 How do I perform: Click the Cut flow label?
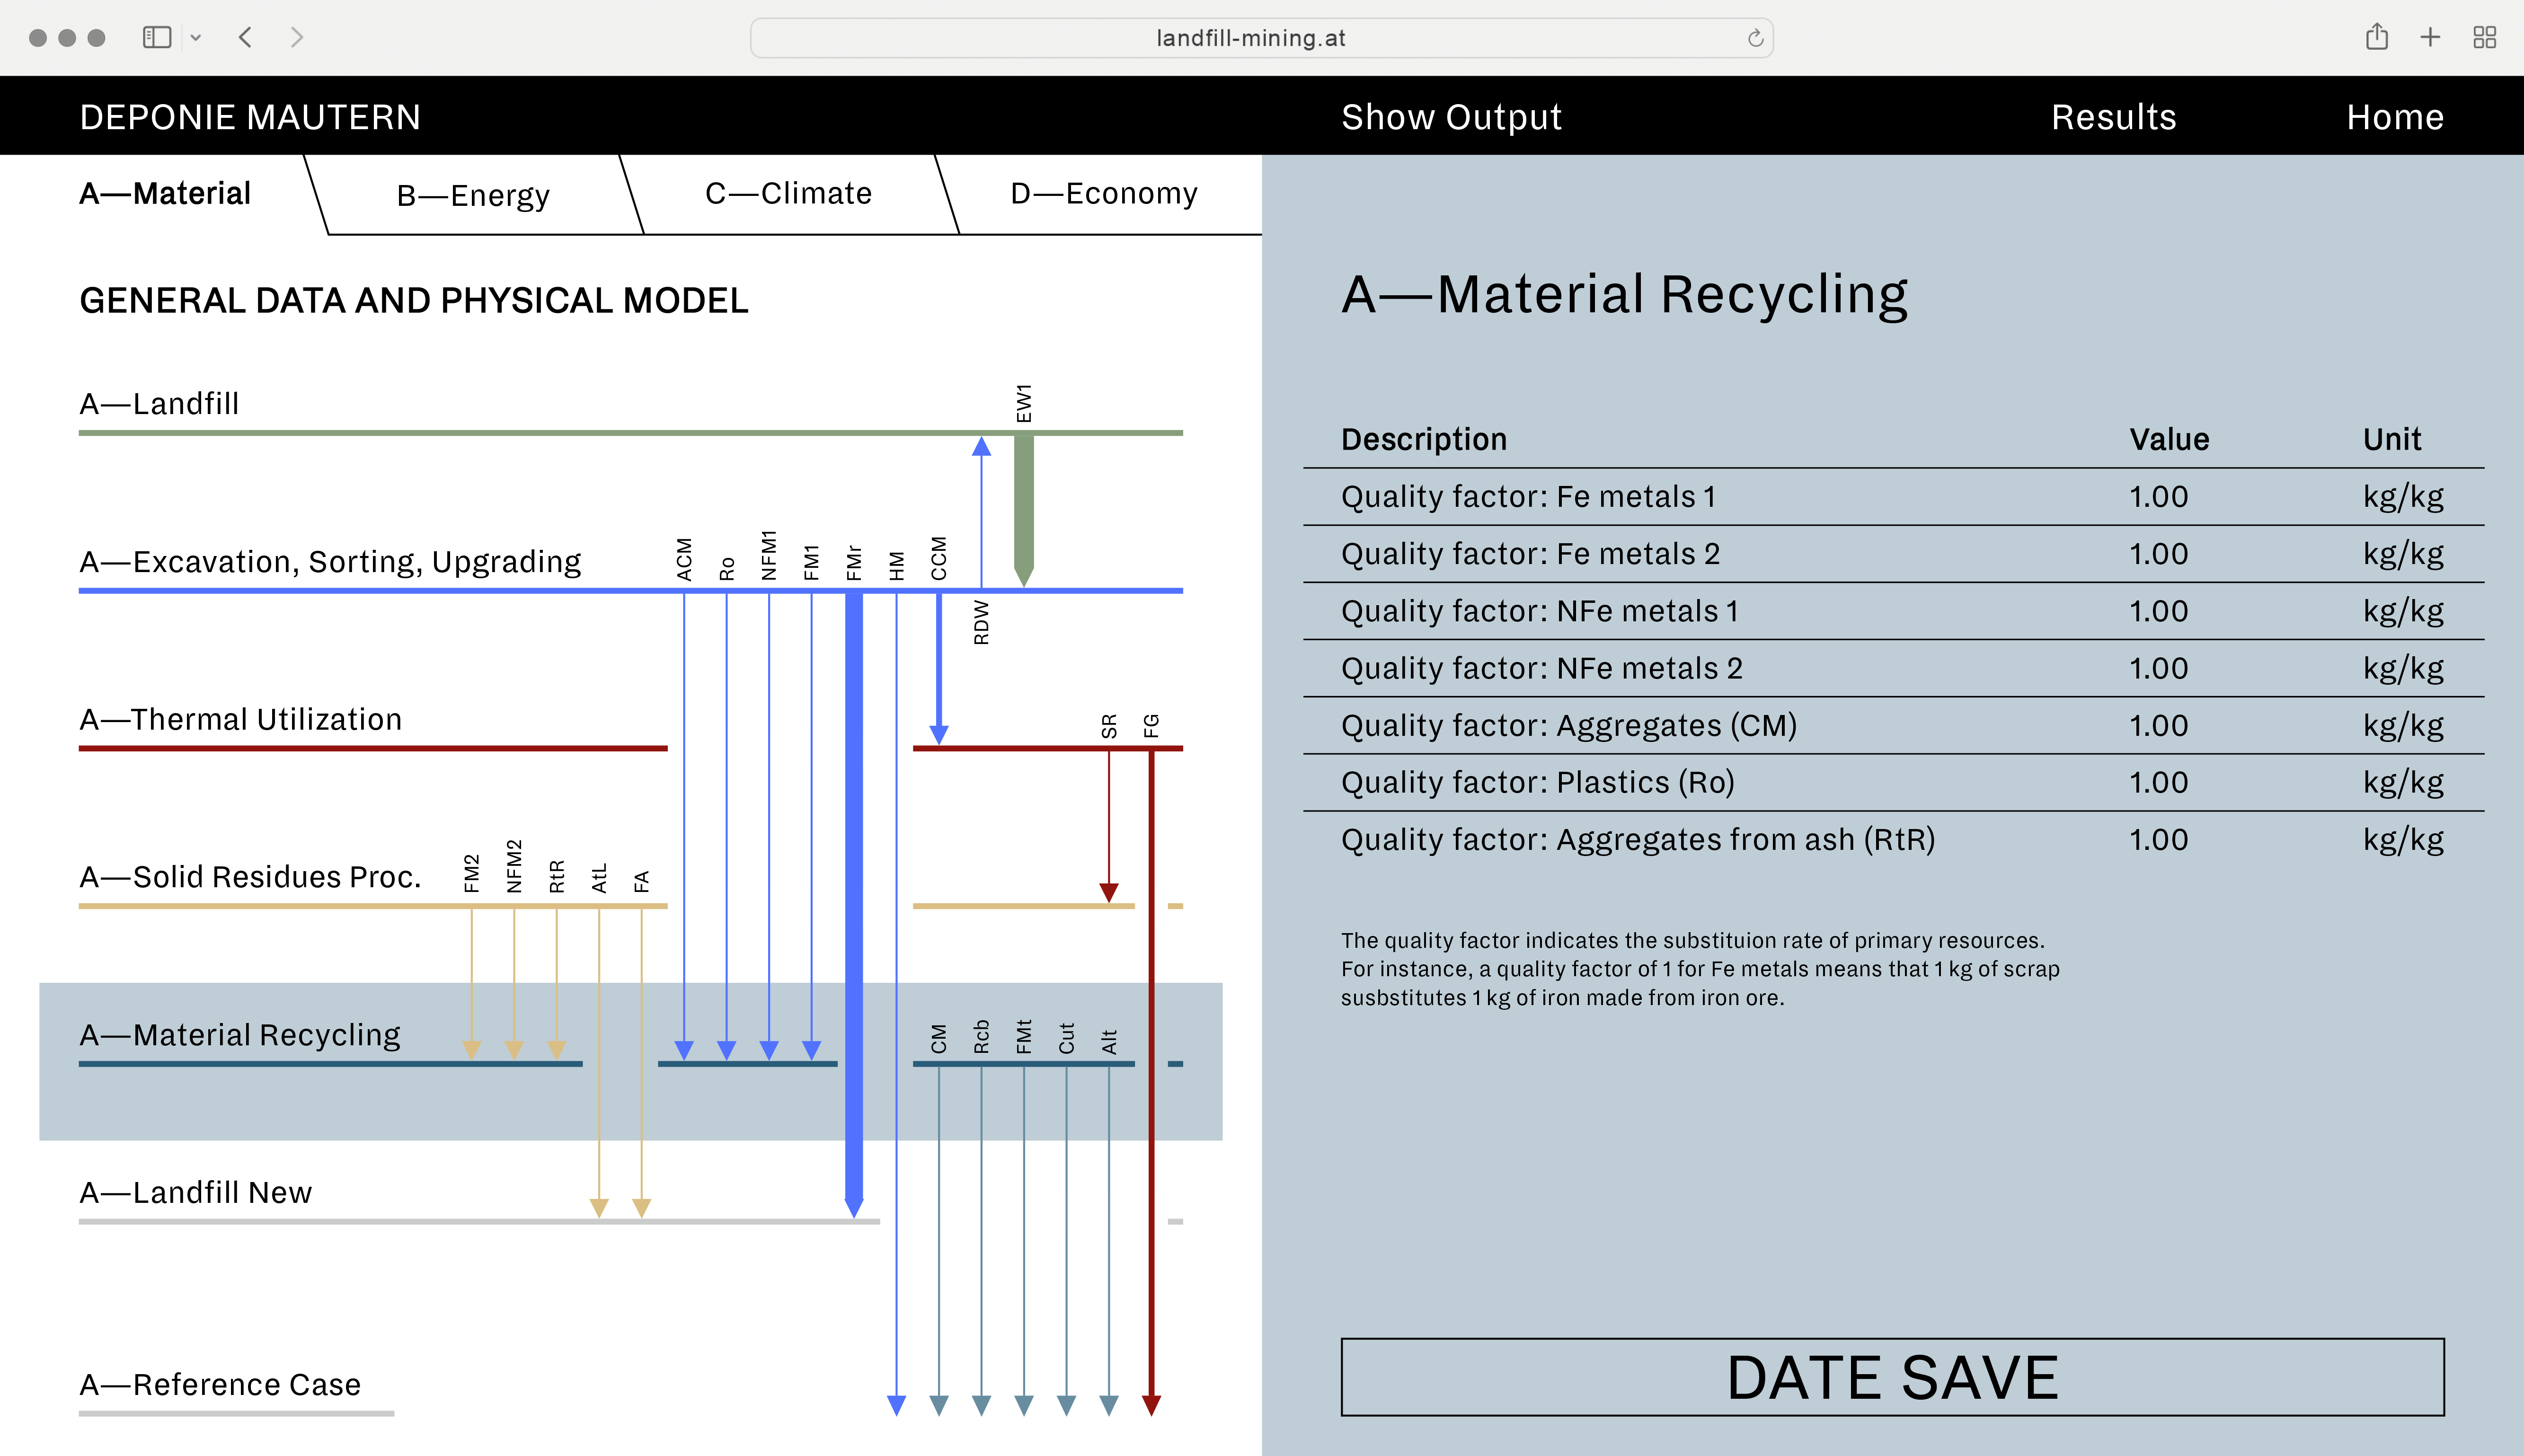tap(1066, 1038)
